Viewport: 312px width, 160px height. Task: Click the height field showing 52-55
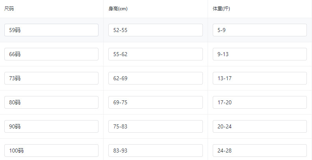pyautogui.click(x=156, y=30)
